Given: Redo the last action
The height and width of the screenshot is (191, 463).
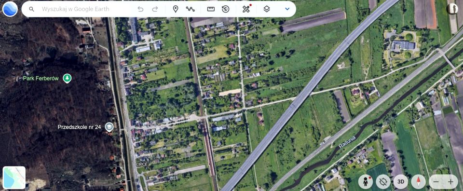Looking at the screenshot, I should pyautogui.click(x=155, y=9).
